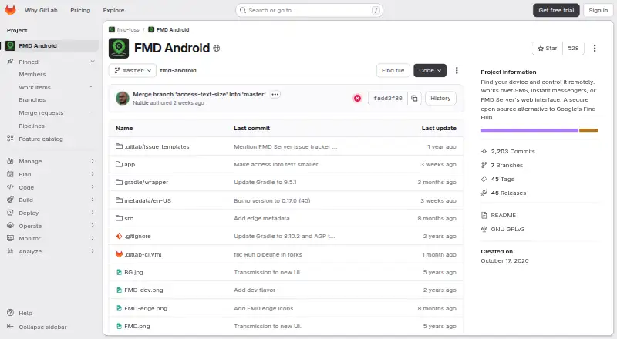The width and height of the screenshot is (617, 339).
Task: Expand the Deploy section chevron
Action: pyautogui.click(x=93, y=213)
